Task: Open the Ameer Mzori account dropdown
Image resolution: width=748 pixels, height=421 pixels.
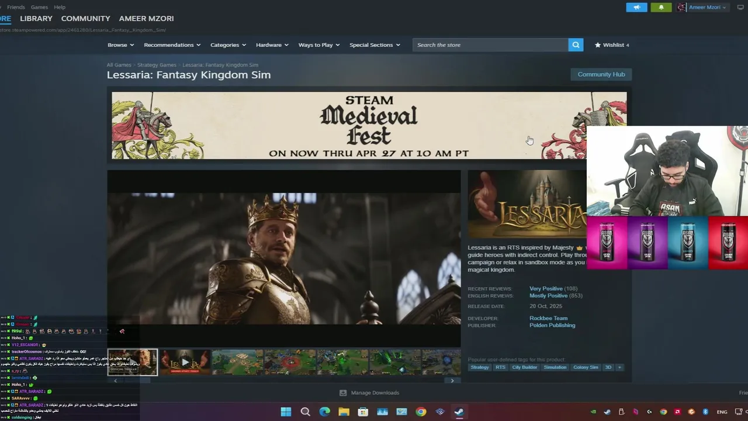Action: 702,7
